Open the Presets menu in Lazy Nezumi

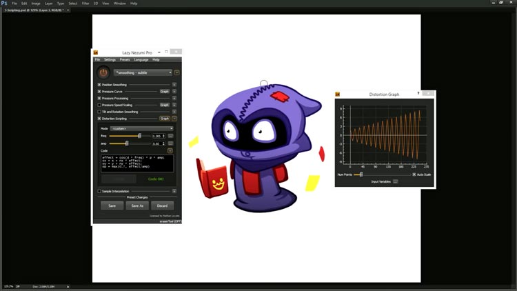[125, 60]
